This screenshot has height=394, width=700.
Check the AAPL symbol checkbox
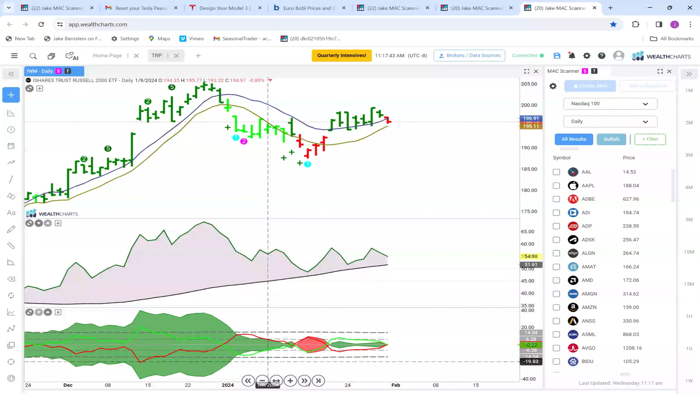click(556, 186)
